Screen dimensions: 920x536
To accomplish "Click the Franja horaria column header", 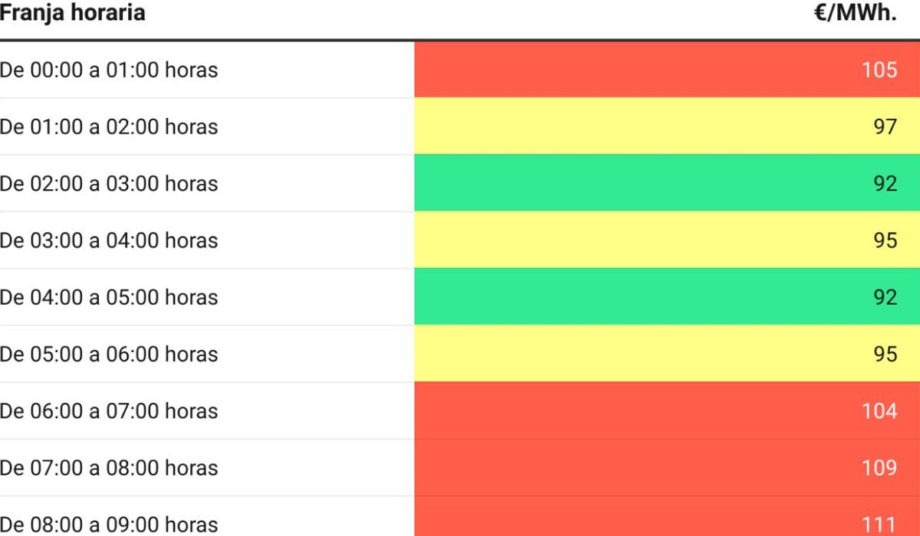I will click(72, 14).
